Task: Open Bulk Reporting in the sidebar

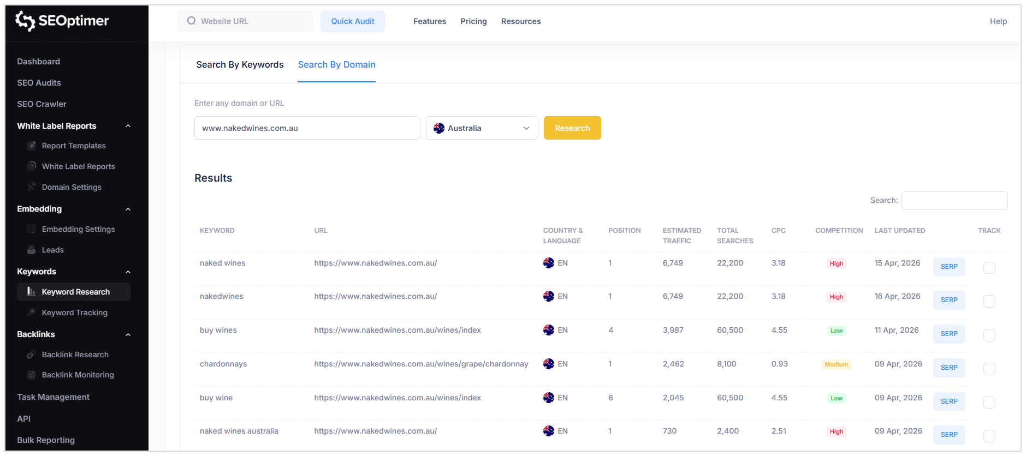Action: click(46, 440)
